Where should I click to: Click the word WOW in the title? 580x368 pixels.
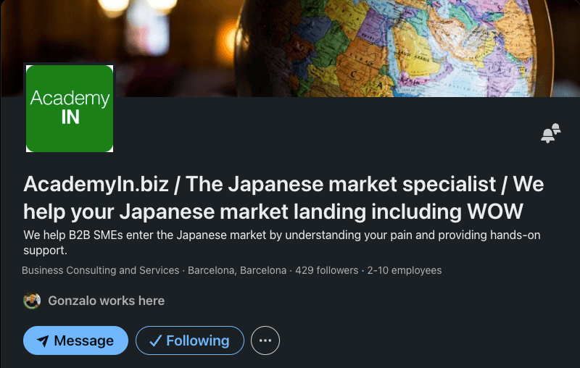pos(495,212)
